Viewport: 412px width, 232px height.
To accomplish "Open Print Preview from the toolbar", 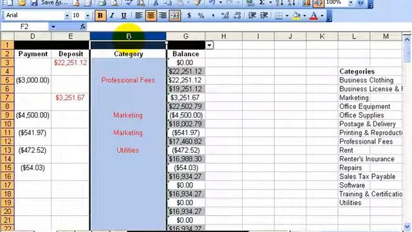I will [x=115, y=3].
